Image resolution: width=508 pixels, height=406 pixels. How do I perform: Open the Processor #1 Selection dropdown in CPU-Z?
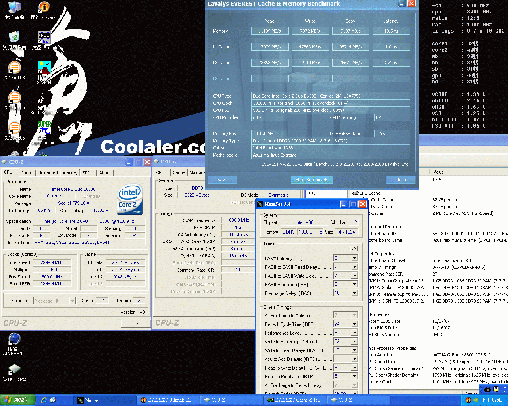point(72,301)
